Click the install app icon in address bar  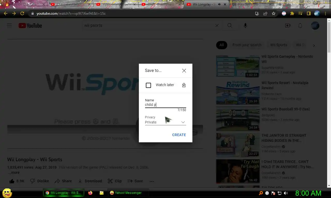tap(257, 13)
